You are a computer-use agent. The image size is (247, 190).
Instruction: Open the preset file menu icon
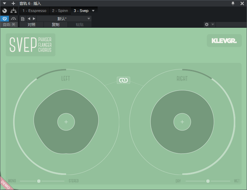click(23, 19)
